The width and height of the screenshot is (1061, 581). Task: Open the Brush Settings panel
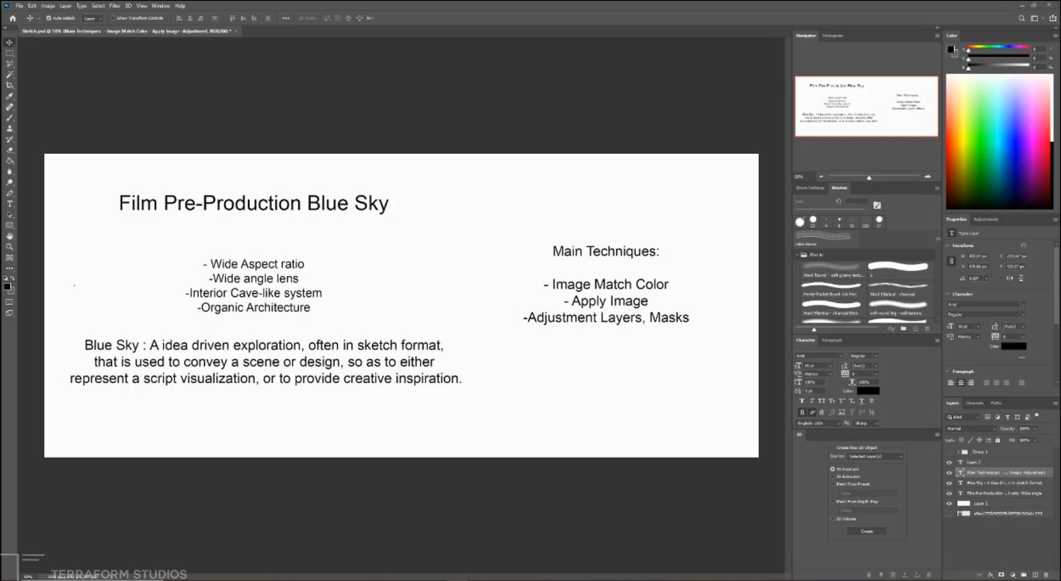pos(809,188)
